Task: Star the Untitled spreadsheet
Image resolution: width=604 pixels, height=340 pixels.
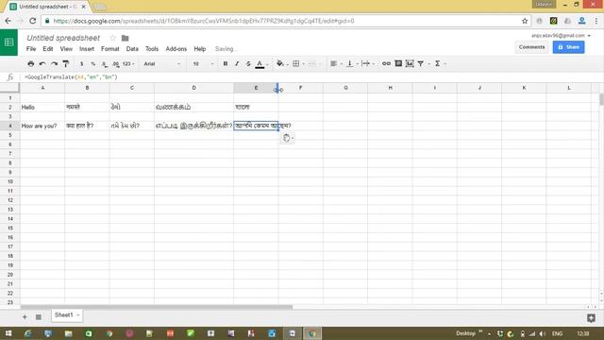Action: coord(112,38)
